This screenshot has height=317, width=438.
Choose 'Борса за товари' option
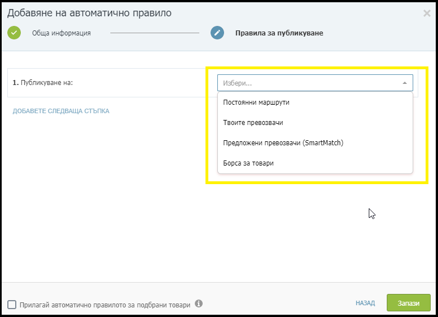click(x=315, y=163)
